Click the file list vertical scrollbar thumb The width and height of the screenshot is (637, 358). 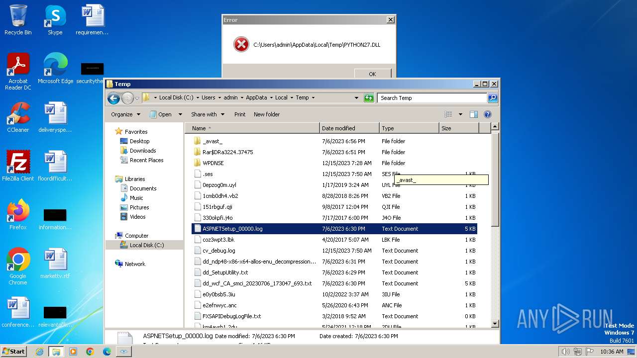[x=495, y=179]
